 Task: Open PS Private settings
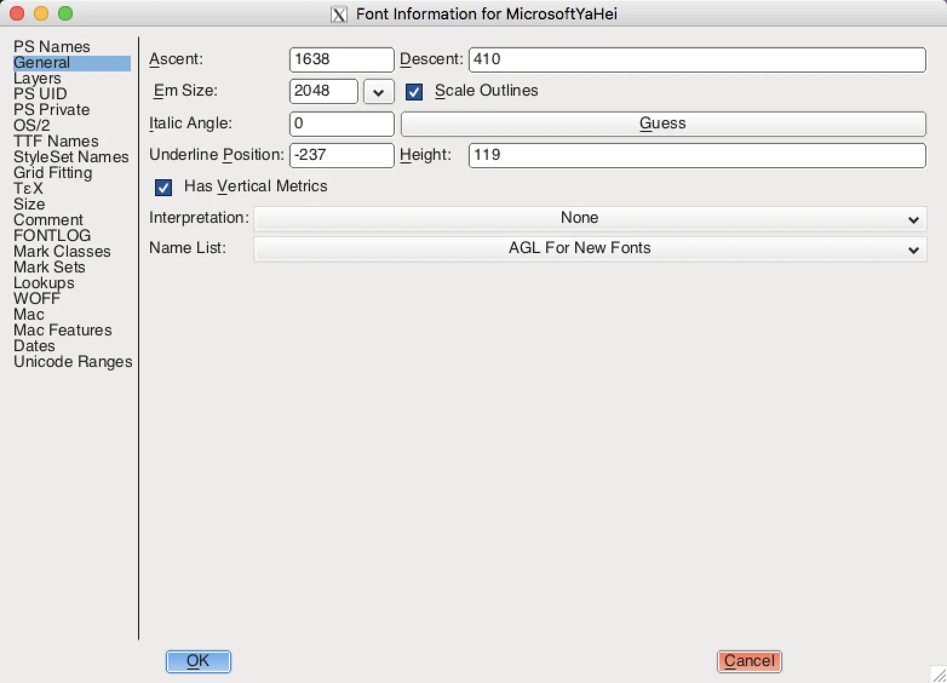click(51, 110)
